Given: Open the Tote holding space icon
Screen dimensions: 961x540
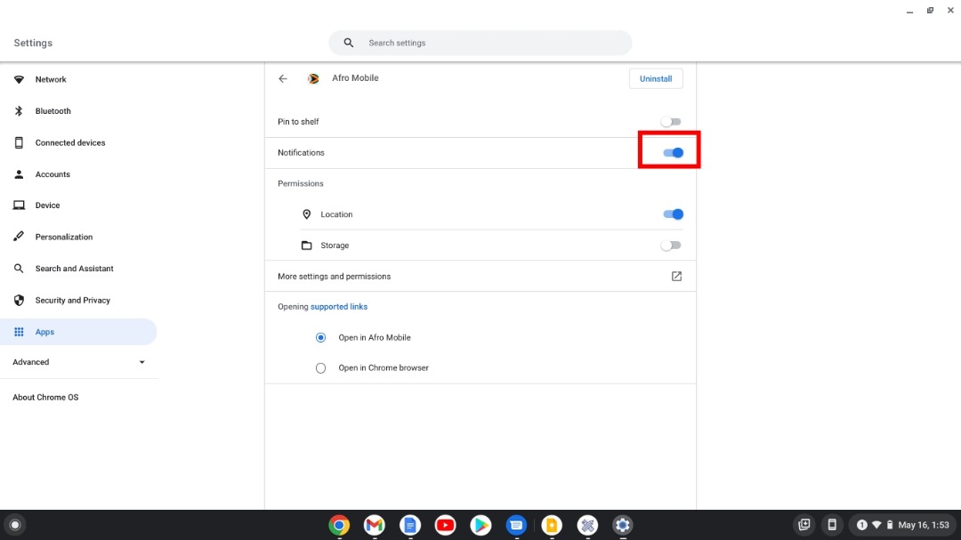Looking at the screenshot, I should click(804, 525).
